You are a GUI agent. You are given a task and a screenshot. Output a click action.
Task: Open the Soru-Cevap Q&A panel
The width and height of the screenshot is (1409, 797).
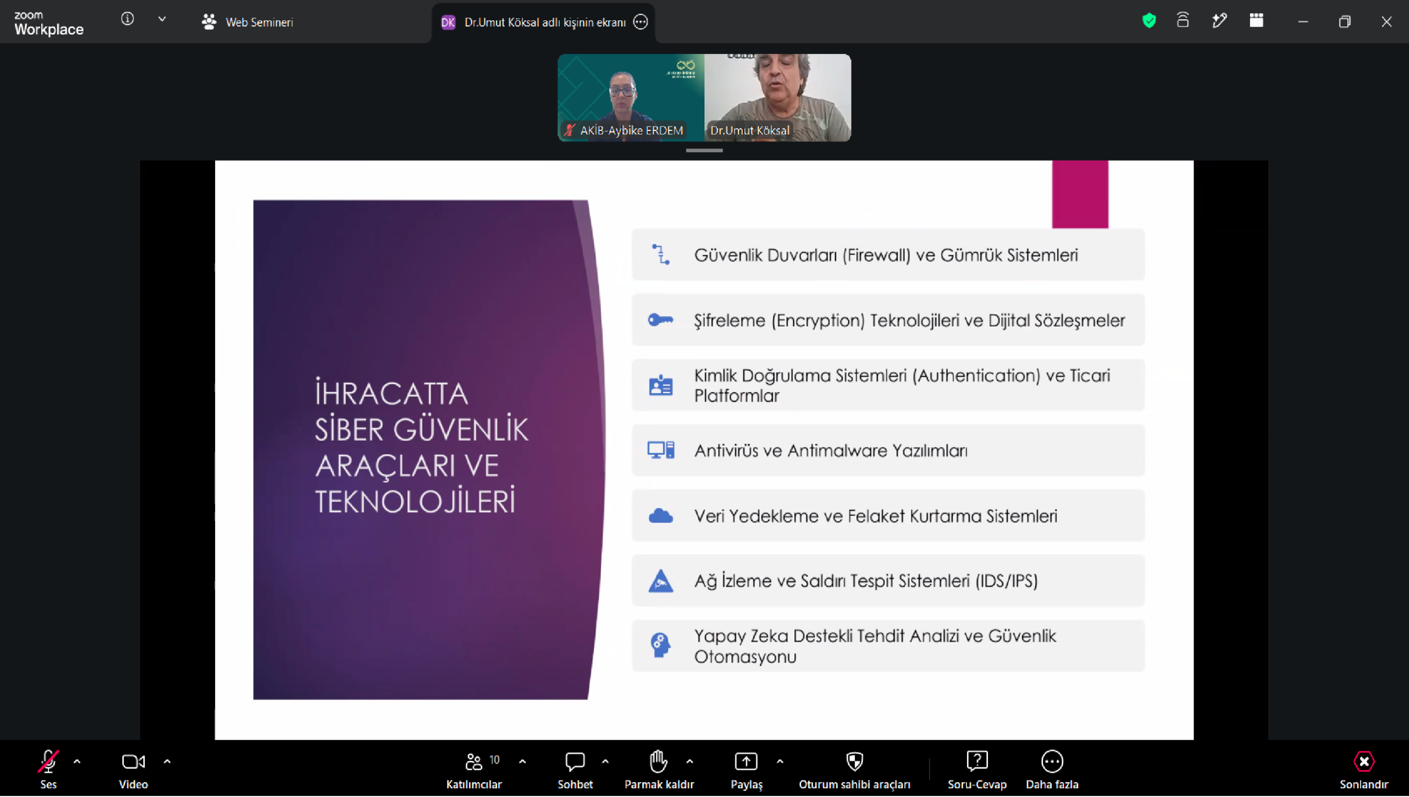pyautogui.click(x=977, y=762)
